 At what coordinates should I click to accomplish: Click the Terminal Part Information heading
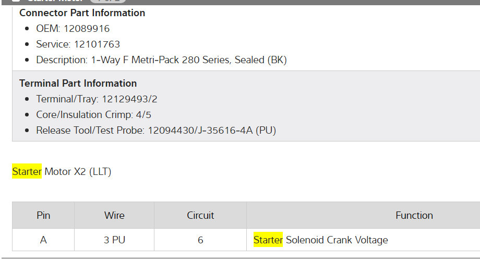click(78, 84)
